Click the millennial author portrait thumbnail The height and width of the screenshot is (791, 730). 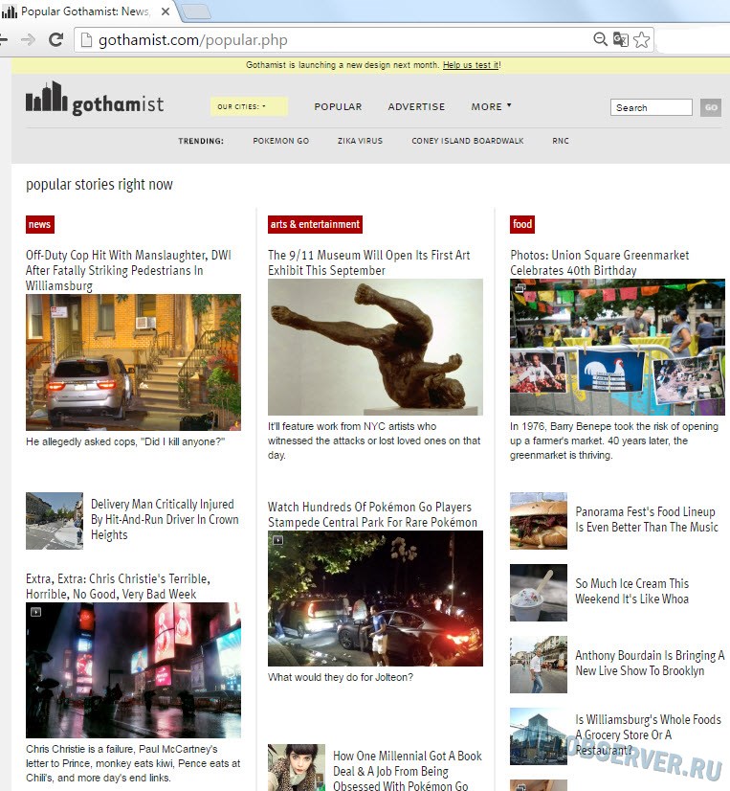coord(297,767)
